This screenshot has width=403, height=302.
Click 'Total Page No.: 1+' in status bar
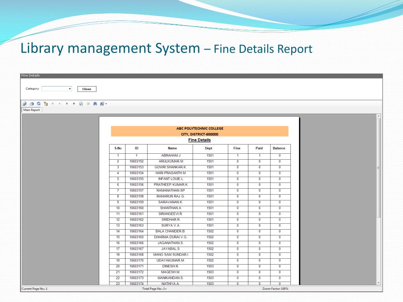coord(154,289)
